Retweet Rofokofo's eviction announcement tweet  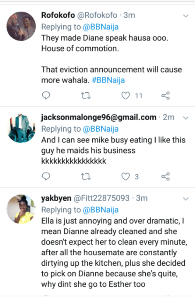point(86,95)
